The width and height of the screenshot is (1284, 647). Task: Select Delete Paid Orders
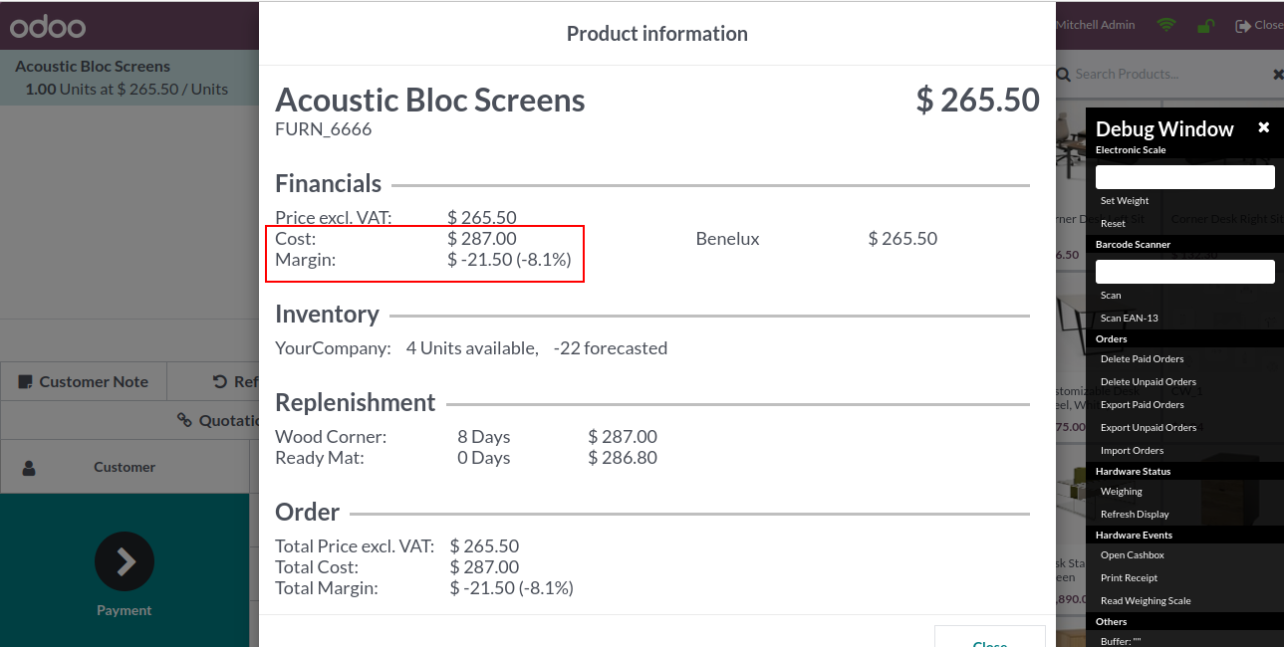tap(1142, 358)
